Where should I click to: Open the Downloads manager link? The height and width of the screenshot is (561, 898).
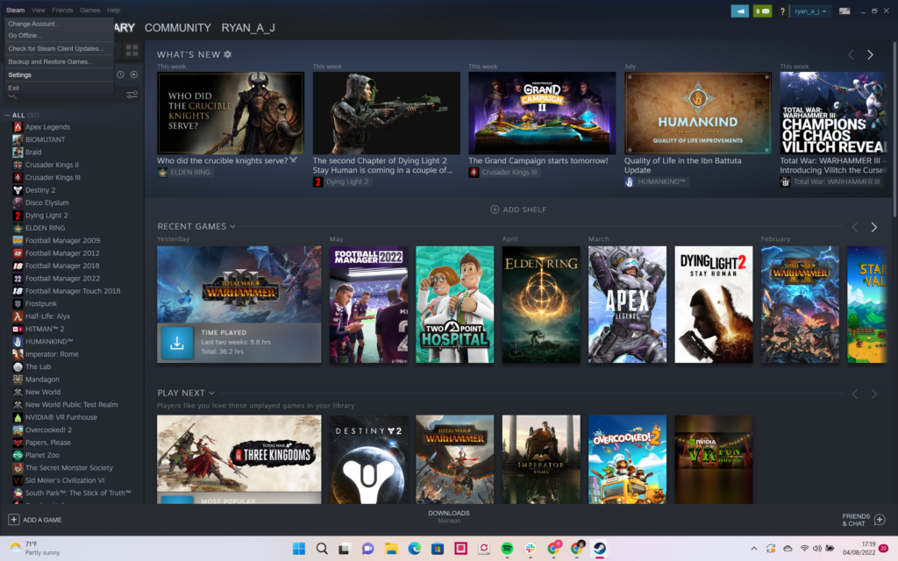449,516
